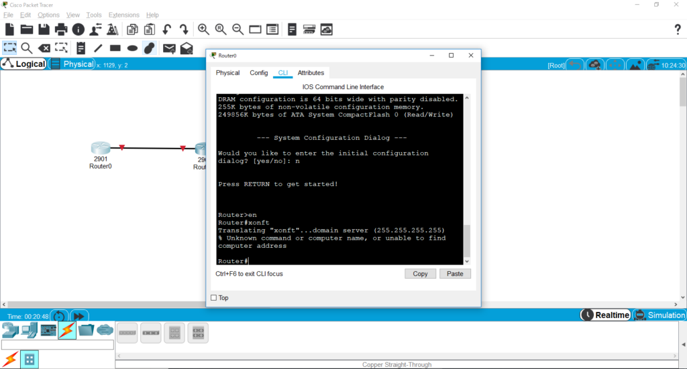Screen dimensions: 687x369
Task: Open the User Profile icon
Action: point(95,29)
